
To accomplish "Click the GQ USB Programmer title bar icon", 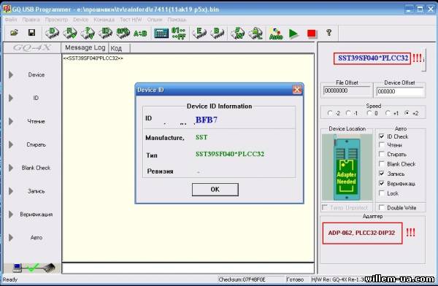I will tap(7, 9).
